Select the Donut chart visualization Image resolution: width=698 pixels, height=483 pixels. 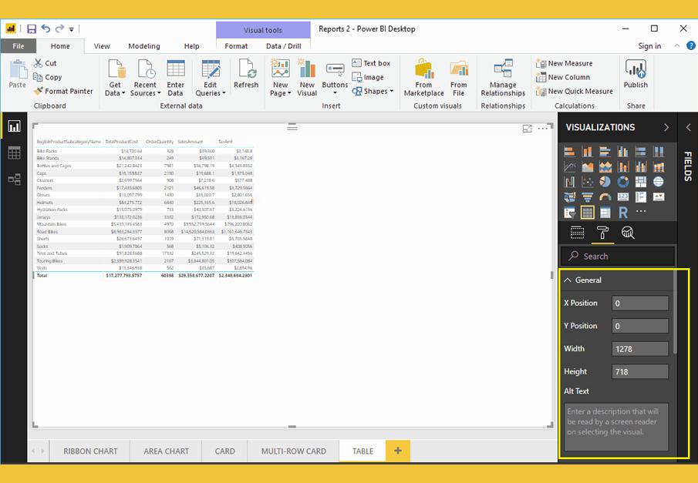623,182
